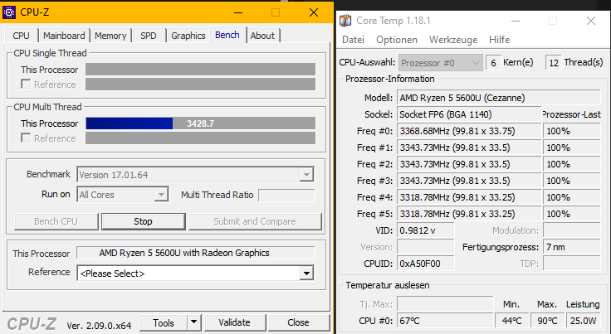This screenshot has width=611, height=334.
Task: Click the Min temperature value 44°C
Action: pyautogui.click(x=511, y=321)
